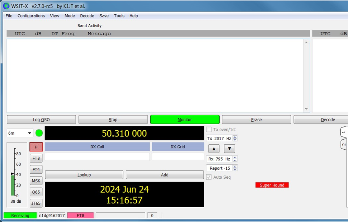Open the Decode menu
Image resolution: width=348 pixels, height=222 pixels.
[x=87, y=16]
